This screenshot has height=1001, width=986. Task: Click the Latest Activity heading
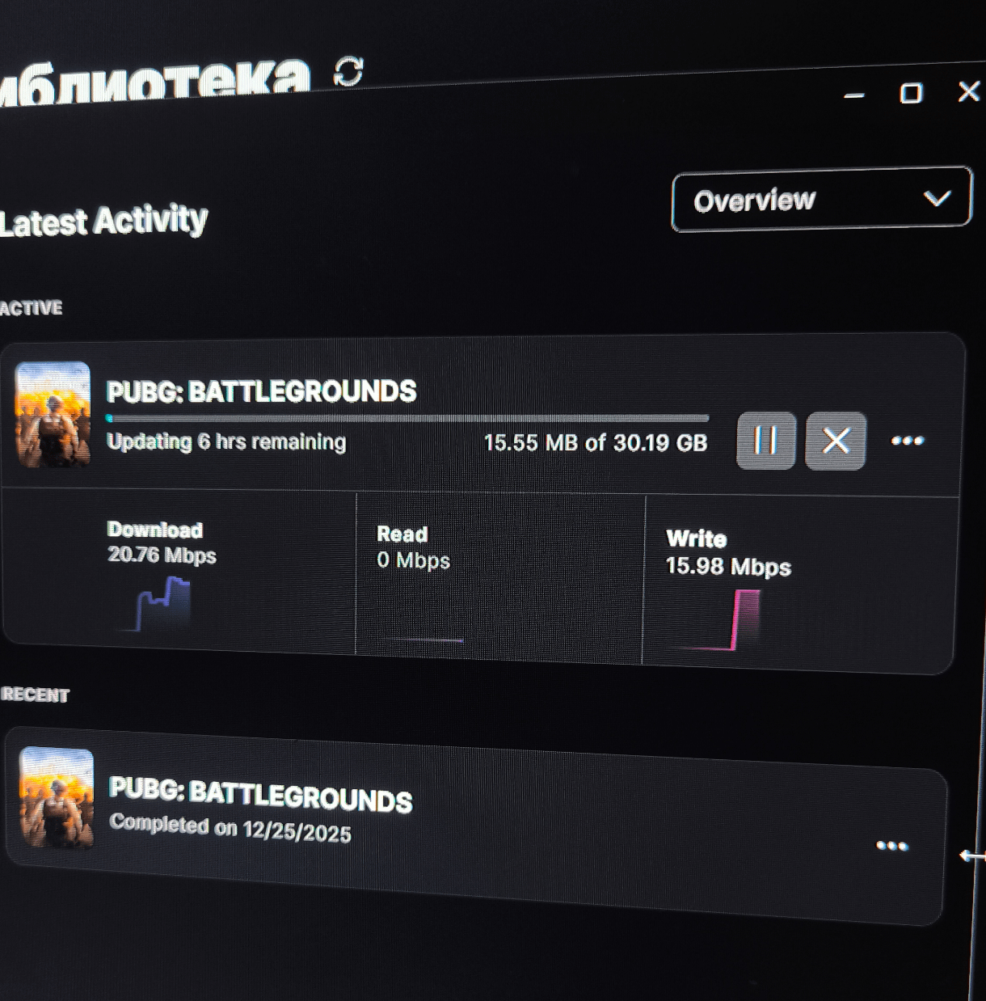click(x=103, y=221)
